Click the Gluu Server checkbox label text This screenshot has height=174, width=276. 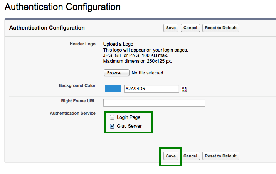[x=129, y=126]
